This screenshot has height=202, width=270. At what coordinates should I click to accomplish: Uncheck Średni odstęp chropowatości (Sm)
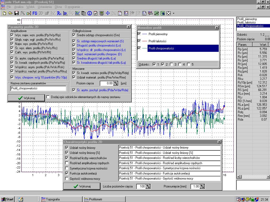point(74,35)
